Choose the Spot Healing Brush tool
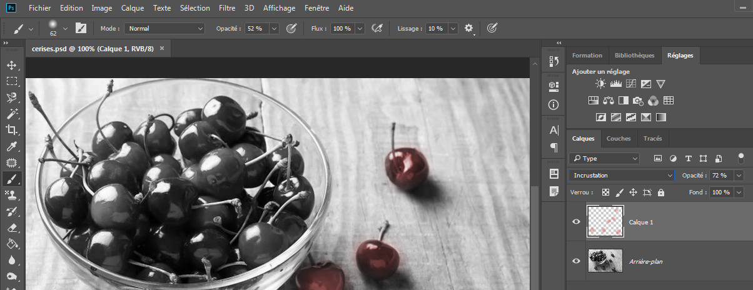Viewport: 753px width, 290px height. [x=11, y=162]
